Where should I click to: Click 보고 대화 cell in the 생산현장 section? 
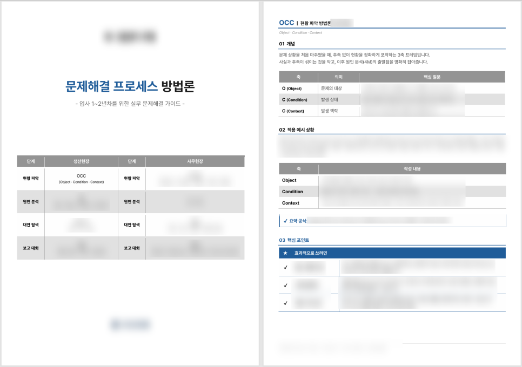(x=31, y=248)
